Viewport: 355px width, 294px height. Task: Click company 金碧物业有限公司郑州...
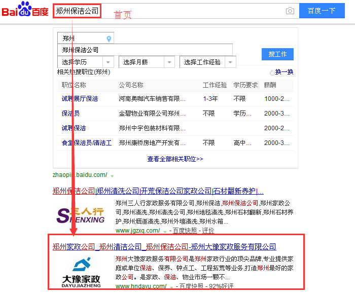point(152,114)
